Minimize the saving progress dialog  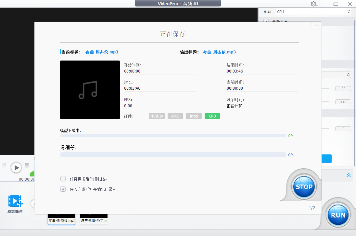click(316, 26)
